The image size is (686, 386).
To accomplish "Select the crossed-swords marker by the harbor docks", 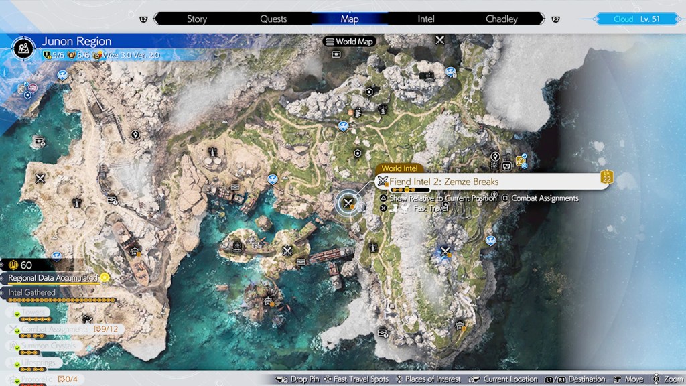I will click(288, 251).
